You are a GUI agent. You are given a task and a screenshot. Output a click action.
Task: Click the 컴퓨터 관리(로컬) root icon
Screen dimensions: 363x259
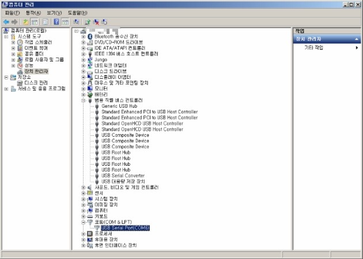point(6,31)
